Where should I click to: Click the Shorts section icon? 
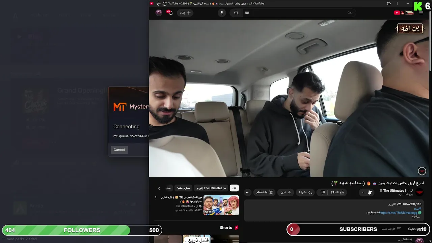click(236, 228)
